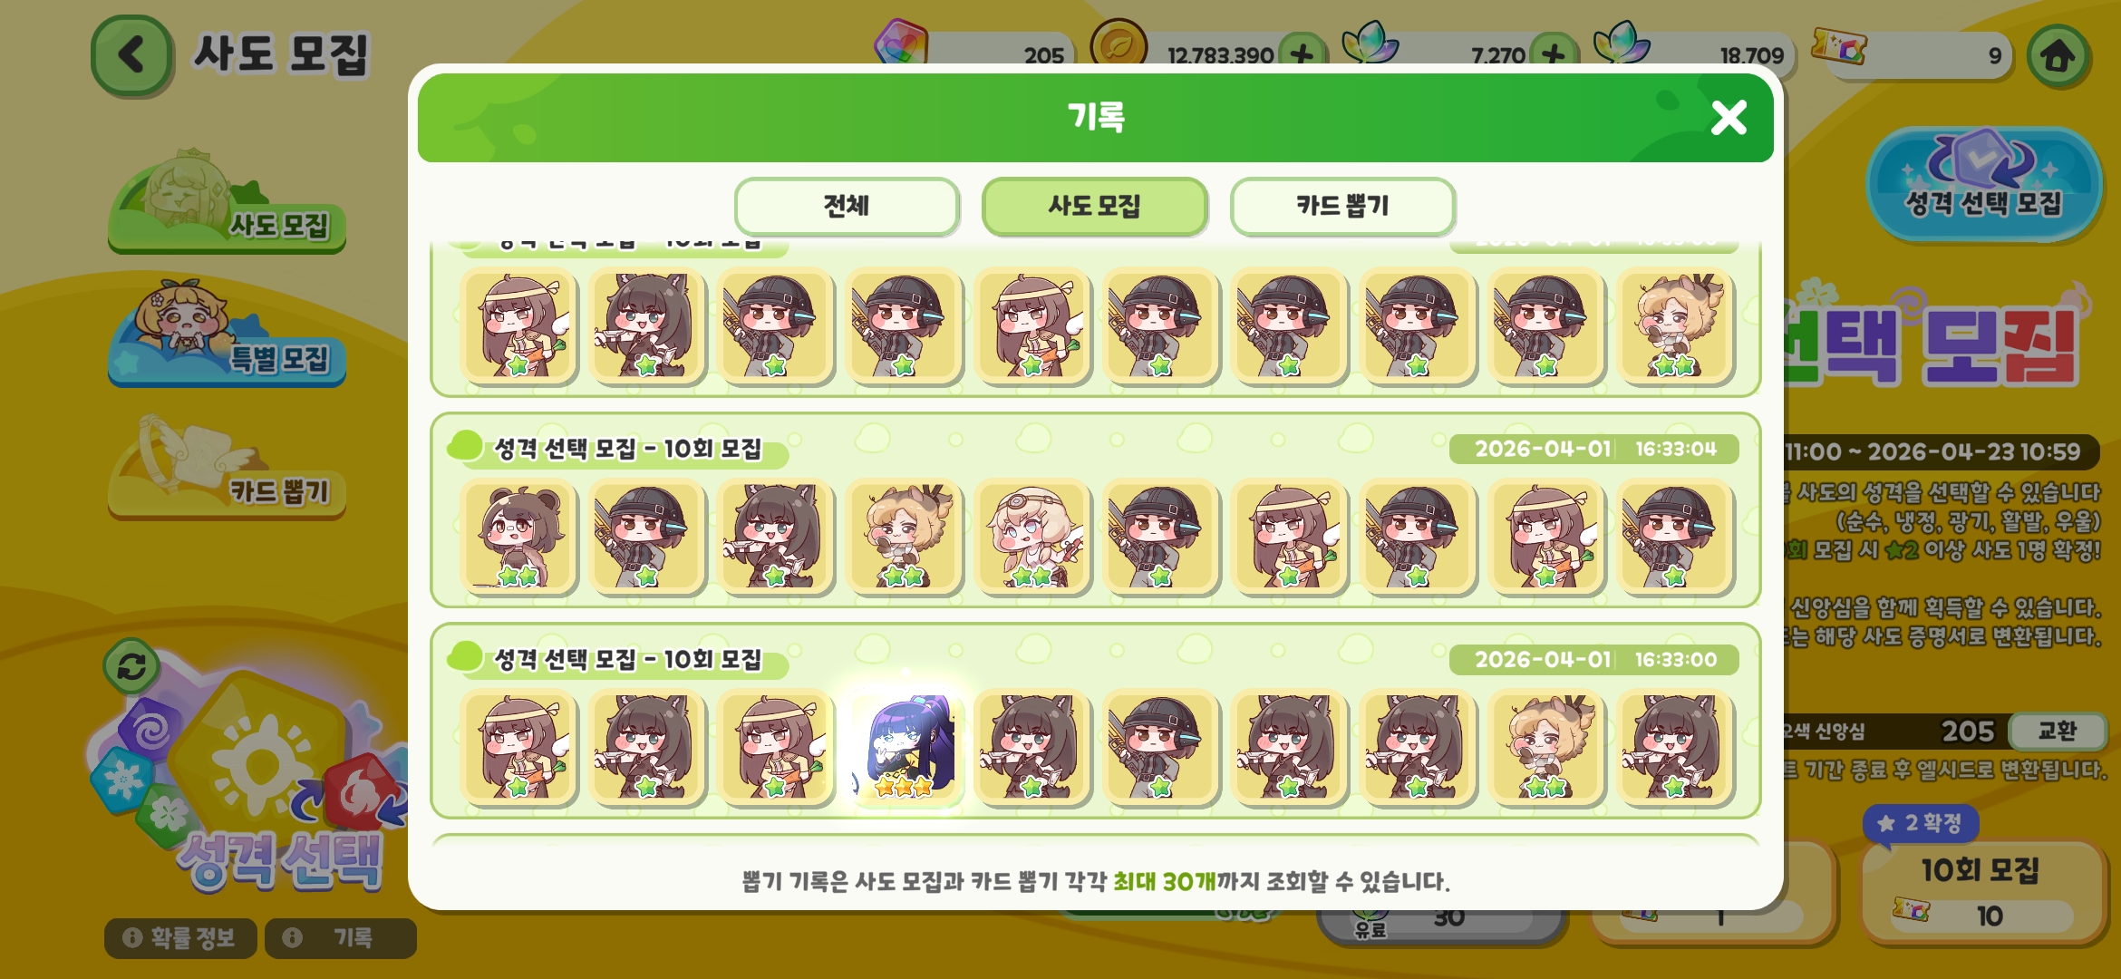2121x979 pixels.
Task: Switch to the 카드 뽑기 tab
Action: tap(1342, 206)
